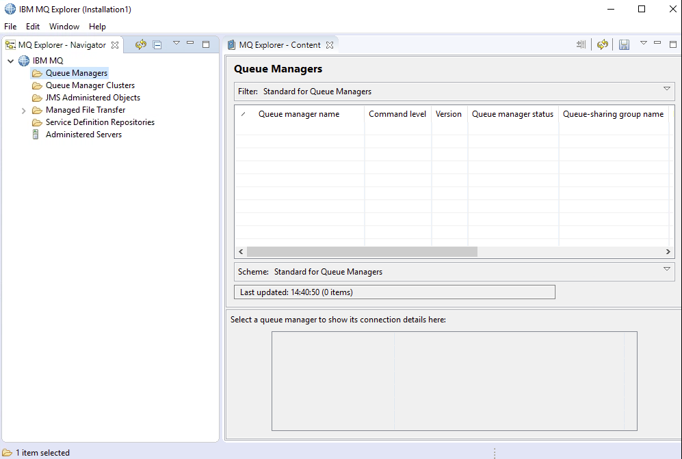Image resolution: width=682 pixels, height=459 pixels.
Task: Click the table's right scroll arrow
Action: [x=668, y=252]
